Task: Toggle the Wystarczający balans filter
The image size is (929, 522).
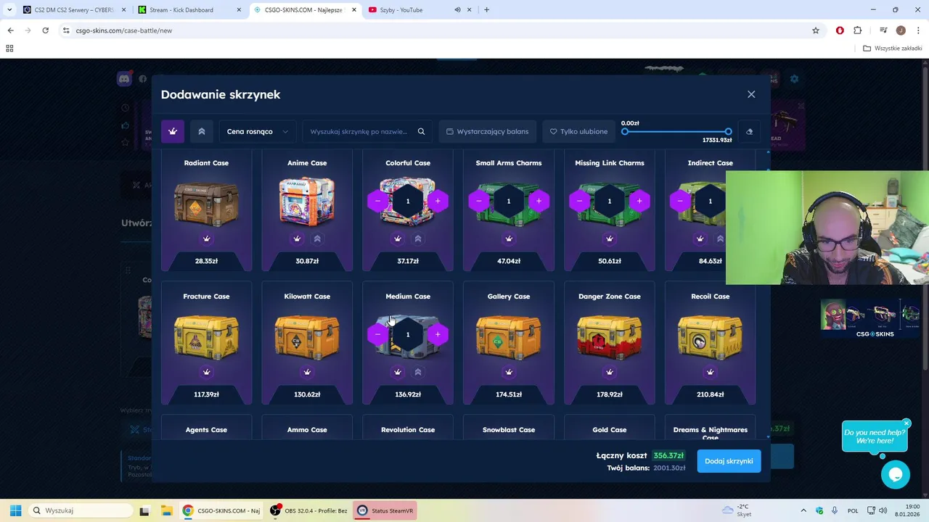Action: point(488,131)
